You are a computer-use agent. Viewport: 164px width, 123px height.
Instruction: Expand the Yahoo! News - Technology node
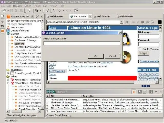coord(8,80)
